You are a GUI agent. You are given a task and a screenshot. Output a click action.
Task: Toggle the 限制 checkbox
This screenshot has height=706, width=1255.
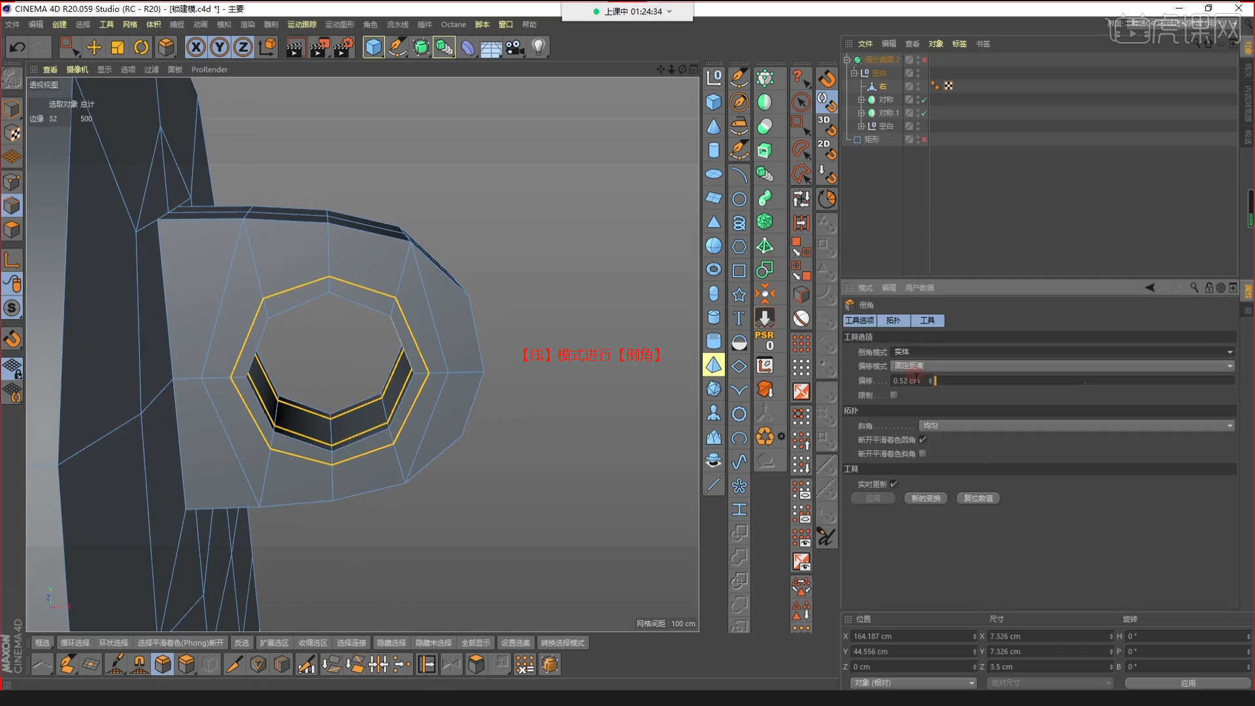tap(894, 395)
